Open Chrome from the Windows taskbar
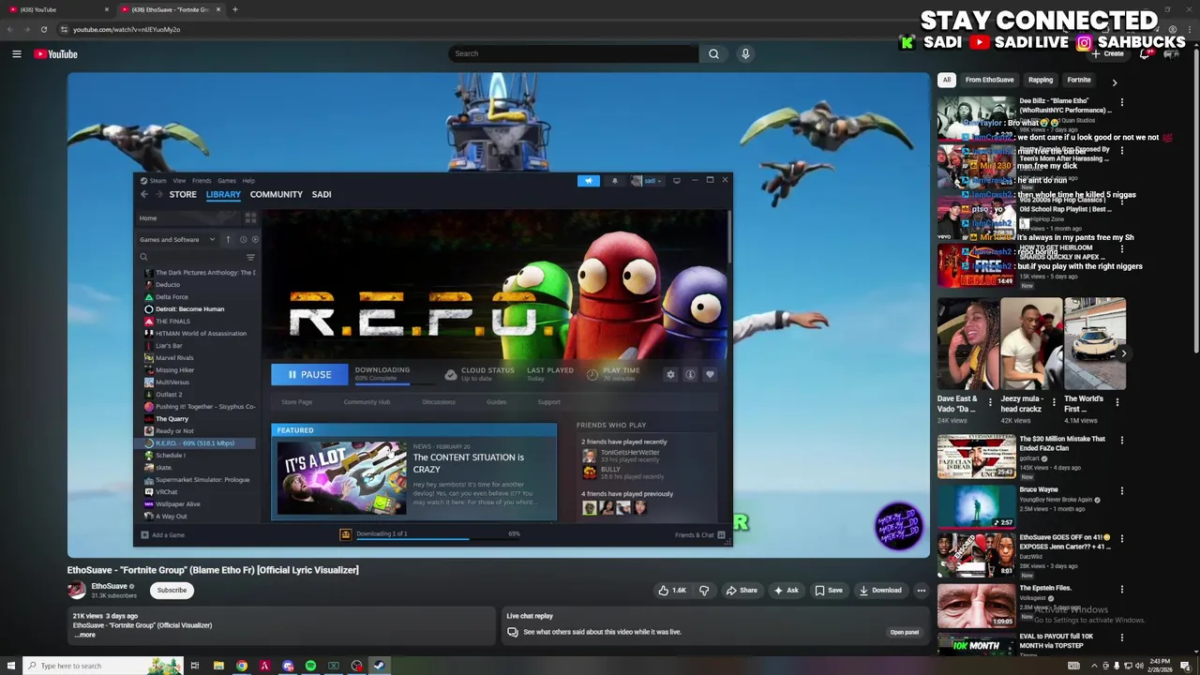The height and width of the screenshot is (675, 1200). point(242,666)
